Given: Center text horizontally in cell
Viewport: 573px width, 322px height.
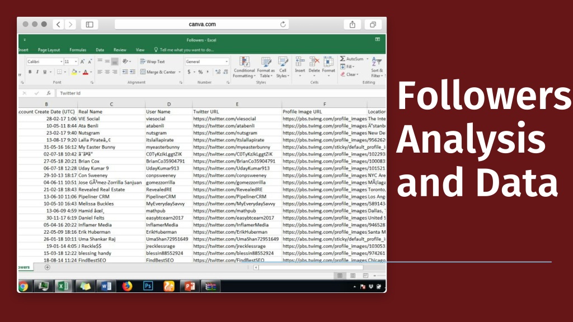Looking at the screenshot, I should pyautogui.click(x=107, y=72).
